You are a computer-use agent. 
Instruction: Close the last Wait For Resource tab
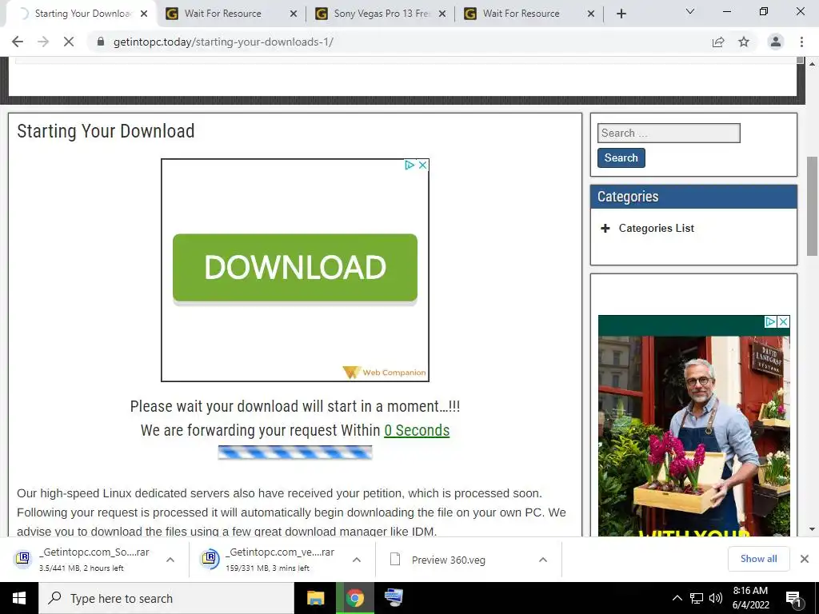tap(591, 14)
